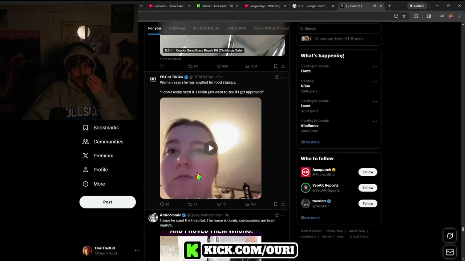Image resolution: width=465 pixels, height=261 pixels.
Task: Switch to the For you tab
Action: [154, 28]
